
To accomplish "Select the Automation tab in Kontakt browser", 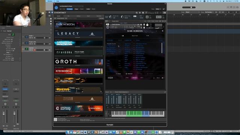I will 99,16.
